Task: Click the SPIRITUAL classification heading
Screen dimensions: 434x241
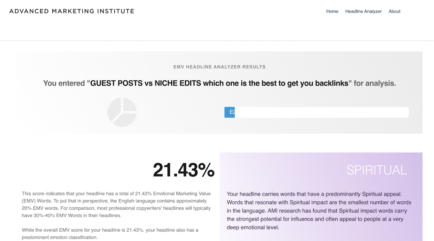Action: tap(377, 170)
